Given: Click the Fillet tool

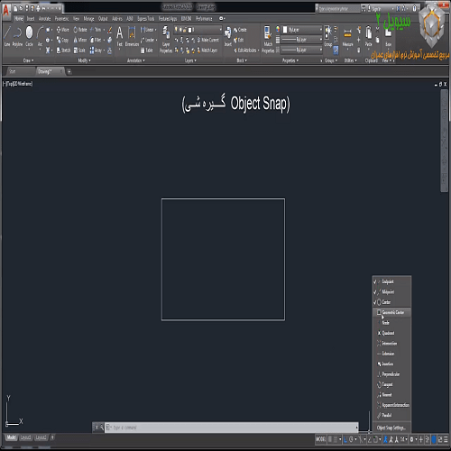Looking at the screenshot, I should pos(96,40).
